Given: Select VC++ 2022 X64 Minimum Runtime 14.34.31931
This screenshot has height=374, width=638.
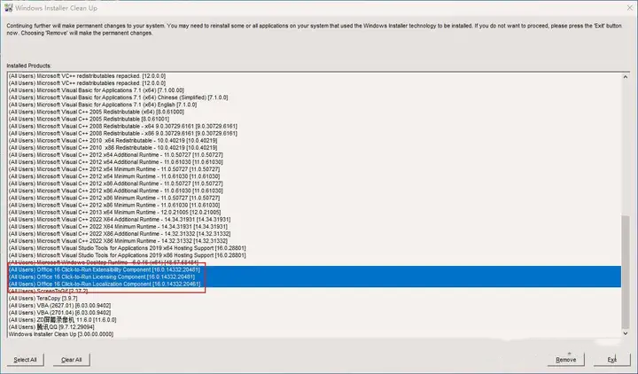Looking at the screenshot, I should tap(118, 227).
